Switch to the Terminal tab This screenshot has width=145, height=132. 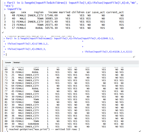(16, 62)
